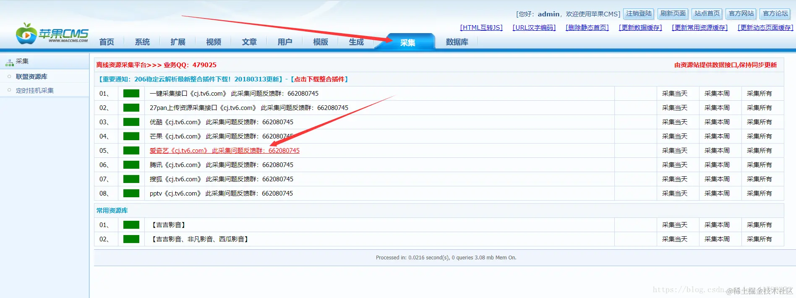796x298 pixels.
Task: Click green block in 吉吉影音、非凡影音、西瓜影音 row
Action: [131, 239]
